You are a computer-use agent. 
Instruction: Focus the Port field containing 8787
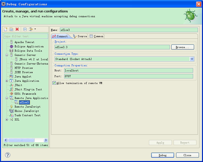tap(129, 76)
